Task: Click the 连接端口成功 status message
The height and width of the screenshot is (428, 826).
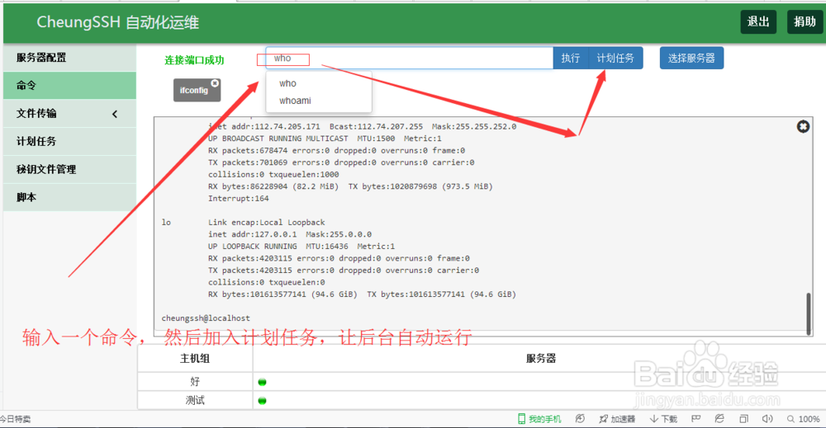Action: click(x=194, y=60)
